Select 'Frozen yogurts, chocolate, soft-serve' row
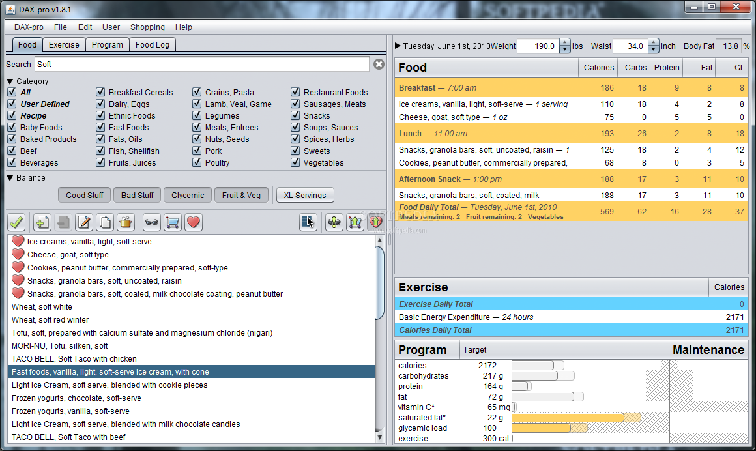Image resolution: width=756 pixels, height=451 pixels. click(x=191, y=398)
